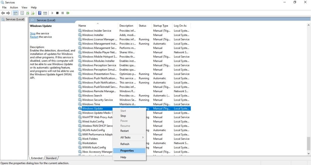The height and width of the screenshot is (165, 311).
Task: Click the gear icon beside Xbox Accessory Management
Action: pyautogui.click(x=80, y=152)
